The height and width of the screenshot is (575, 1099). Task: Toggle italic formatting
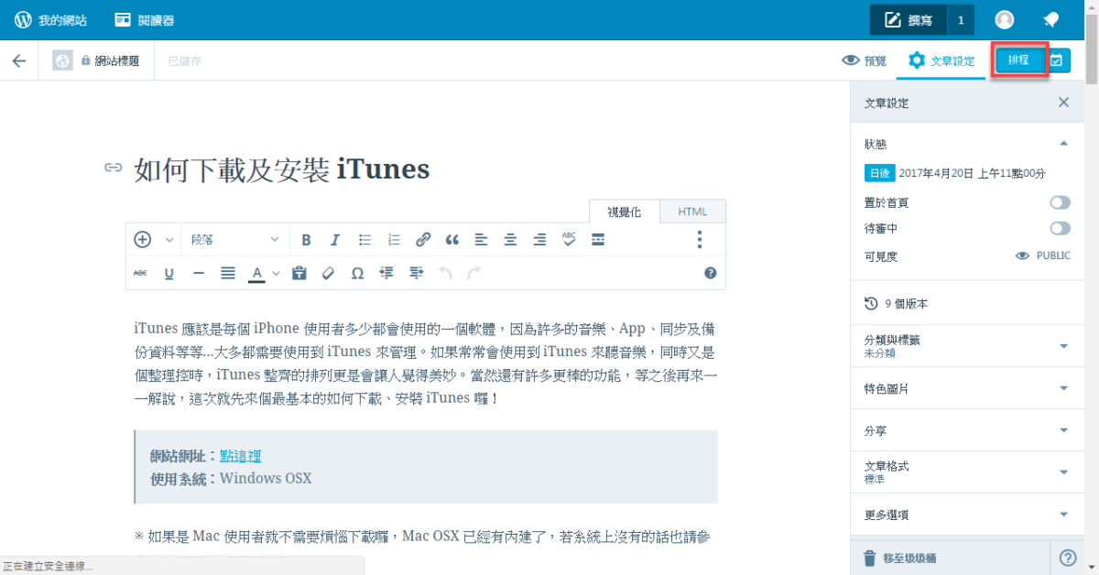point(335,240)
